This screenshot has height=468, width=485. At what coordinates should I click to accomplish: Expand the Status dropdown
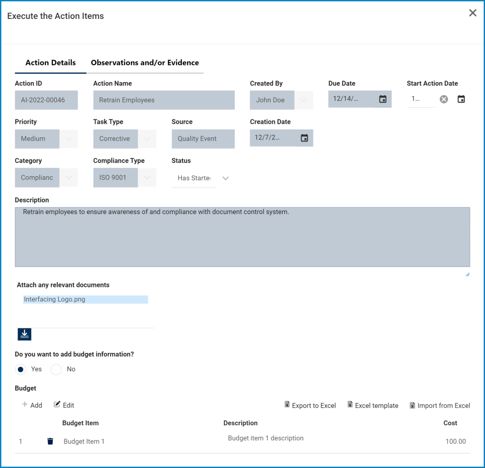tap(225, 178)
